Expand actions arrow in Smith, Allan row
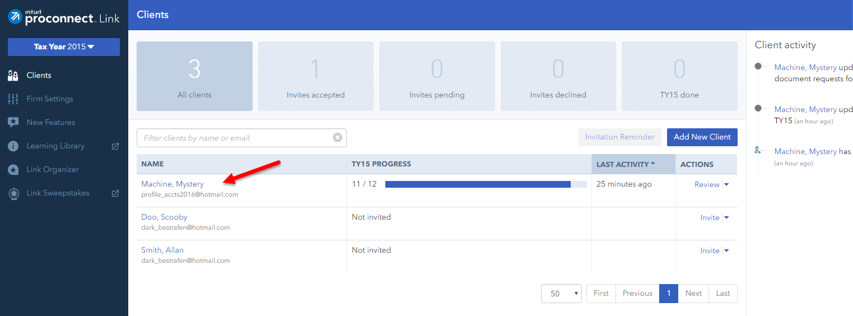The width and height of the screenshot is (853, 316). (x=726, y=250)
